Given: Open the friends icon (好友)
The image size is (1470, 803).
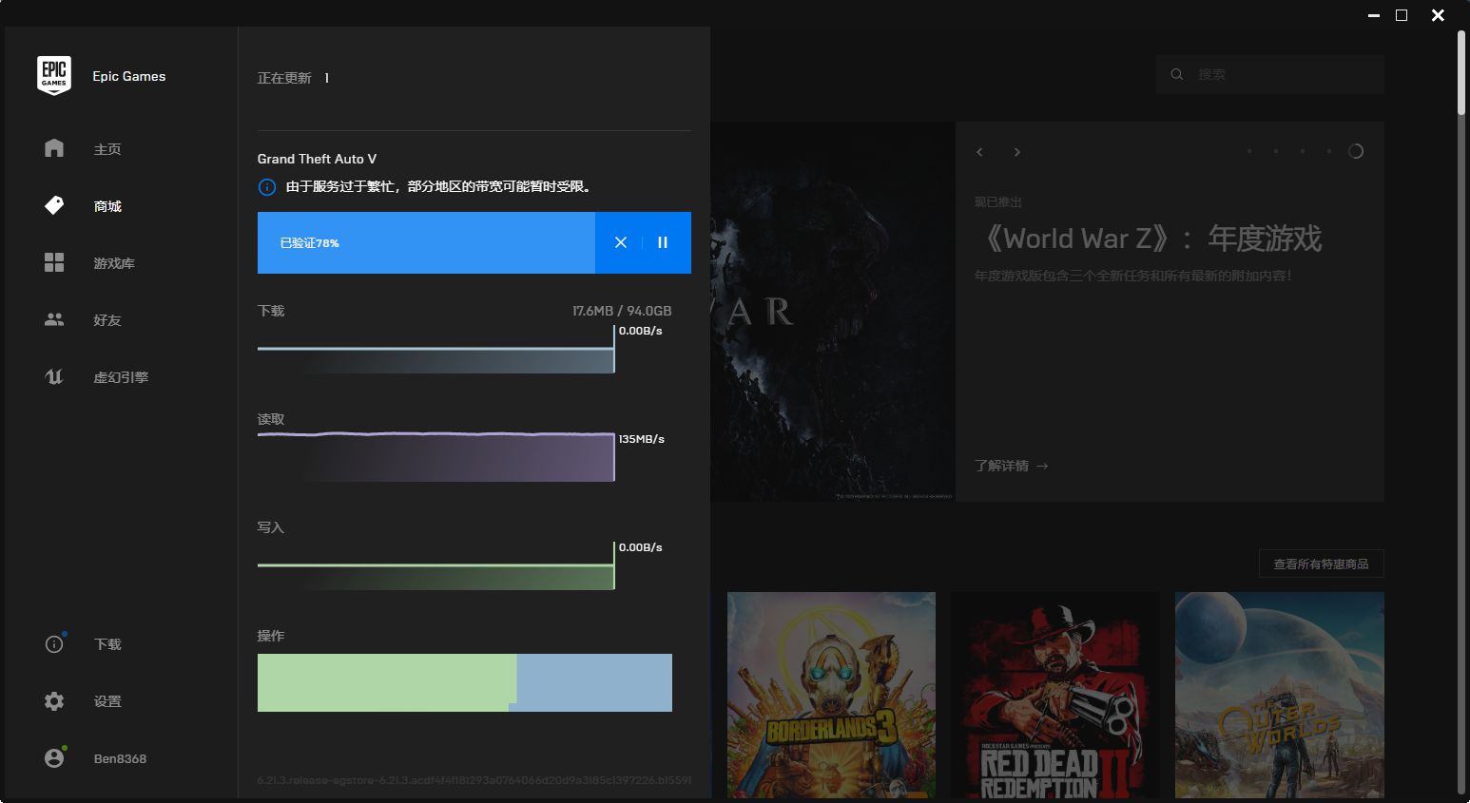Looking at the screenshot, I should coord(54,319).
